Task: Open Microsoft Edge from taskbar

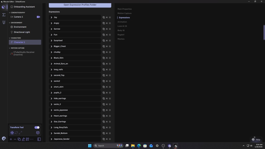Action: tap(139, 146)
